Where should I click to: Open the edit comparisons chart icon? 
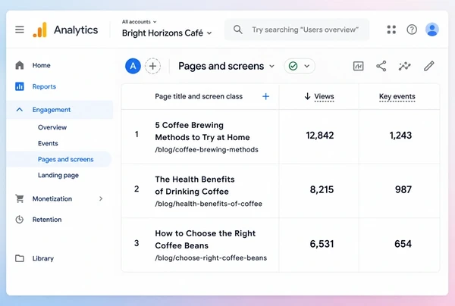tap(358, 66)
